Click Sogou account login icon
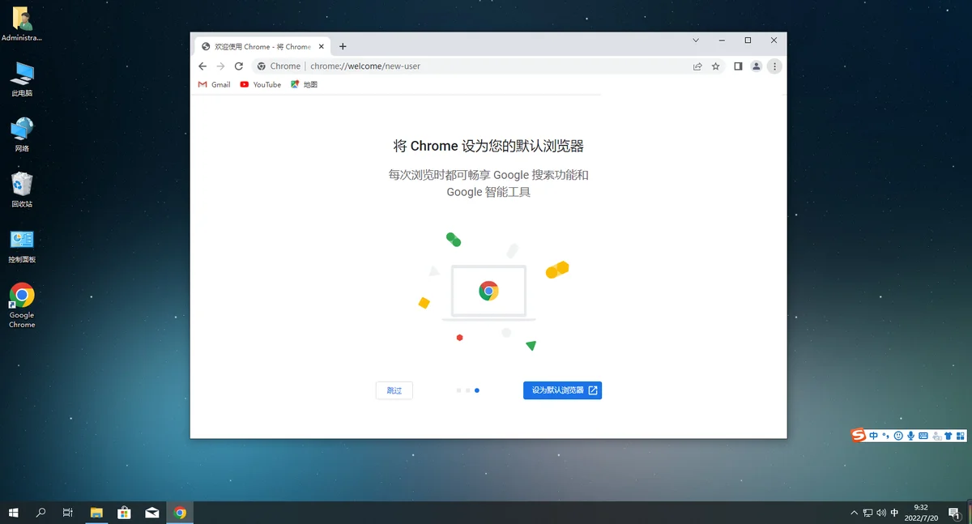The width and height of the screenshot is (972, 524). [936, 436]
